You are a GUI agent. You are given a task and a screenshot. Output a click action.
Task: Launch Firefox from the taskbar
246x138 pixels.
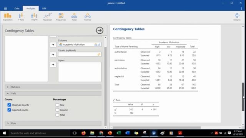(83, 133)
